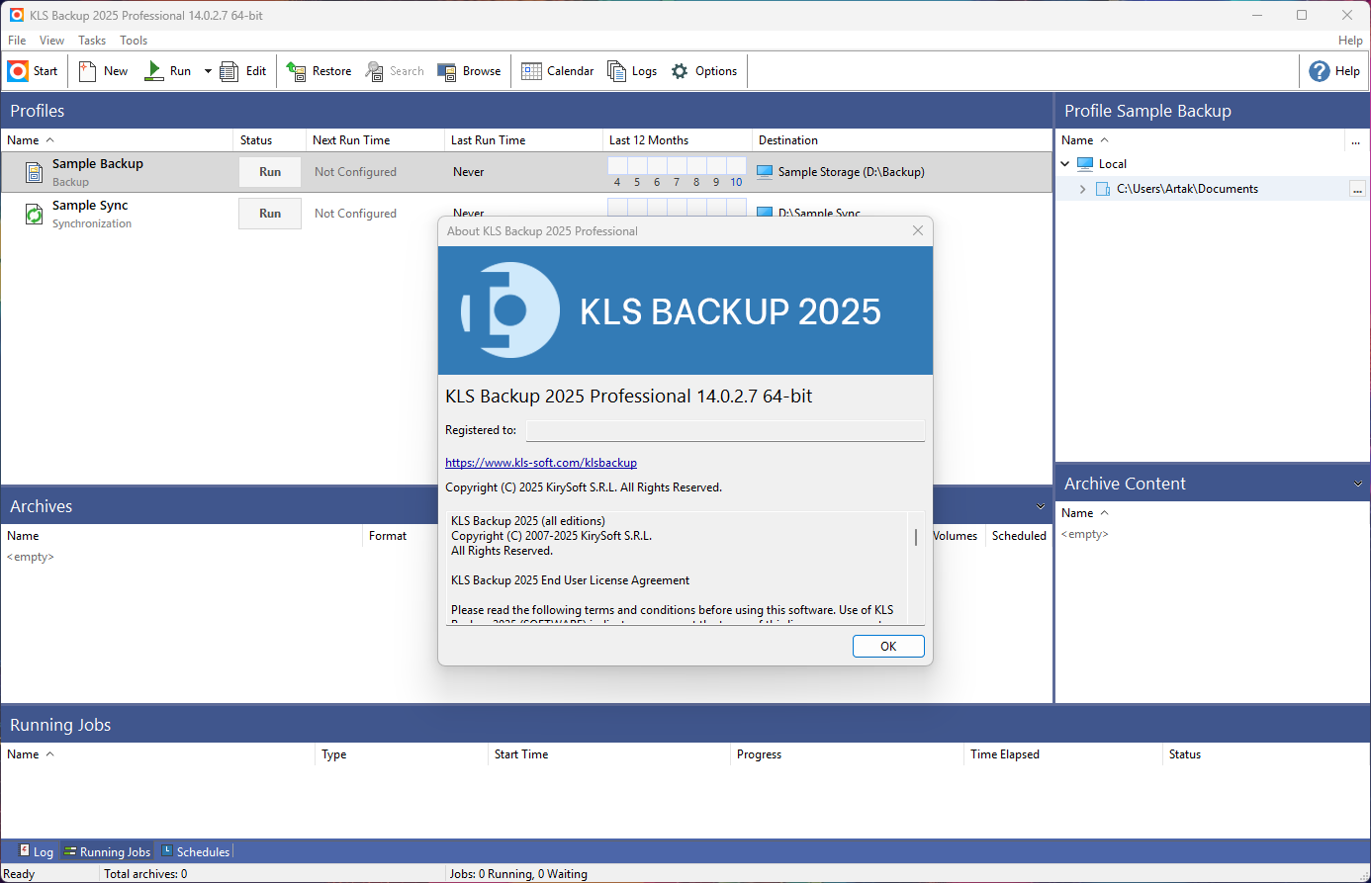This screenshot has width=1371, height=883.
Task: Click the Edit profile toolbar icon
Action: (229, 71)
